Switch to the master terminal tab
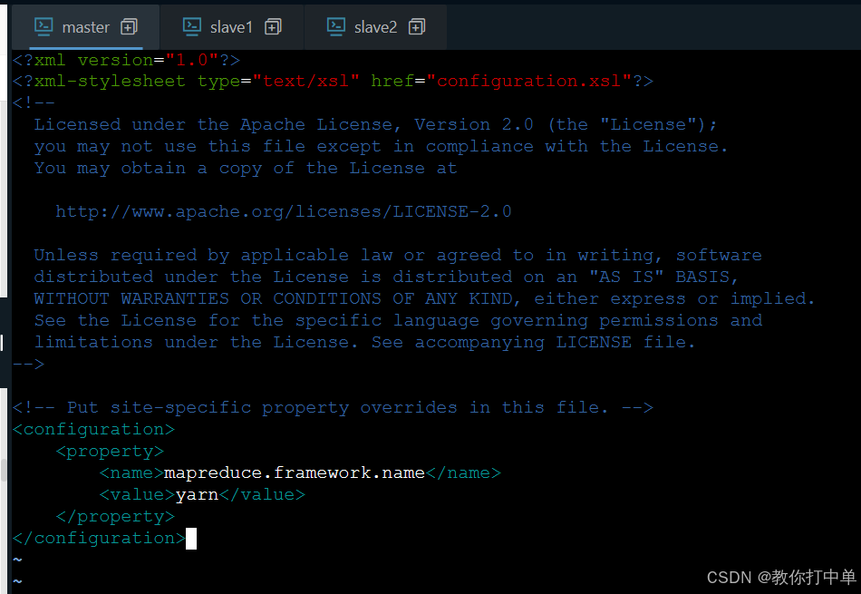This screenshot has height=594, width=861. tap(85, 27)
